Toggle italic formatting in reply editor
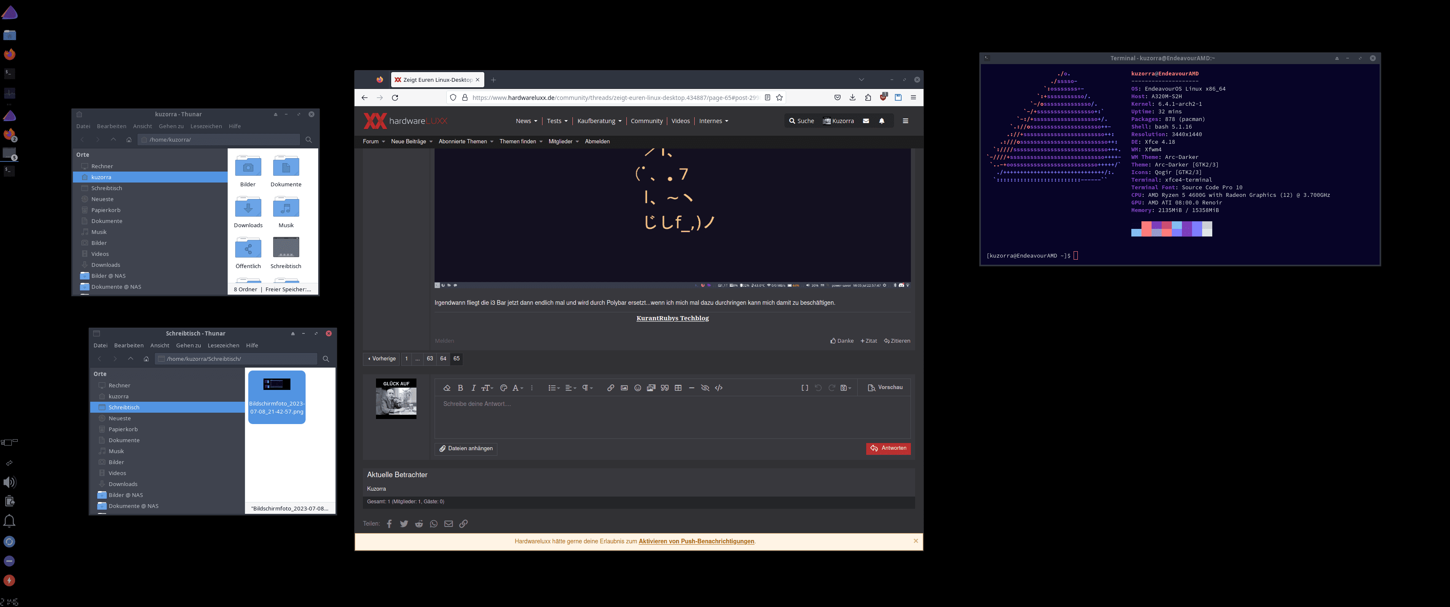Screen dimensions: 1450x607 473,388
